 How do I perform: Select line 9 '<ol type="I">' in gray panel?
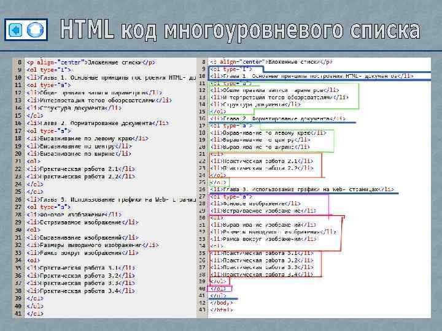tap(48, 70)
